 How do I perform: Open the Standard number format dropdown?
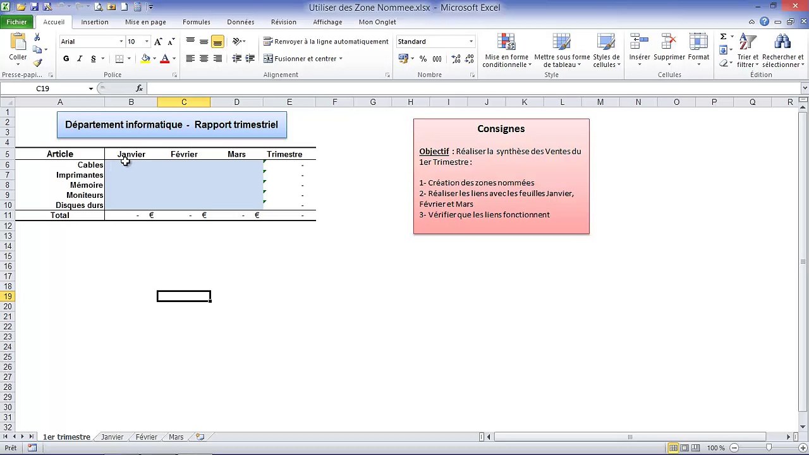pos(471,42)
